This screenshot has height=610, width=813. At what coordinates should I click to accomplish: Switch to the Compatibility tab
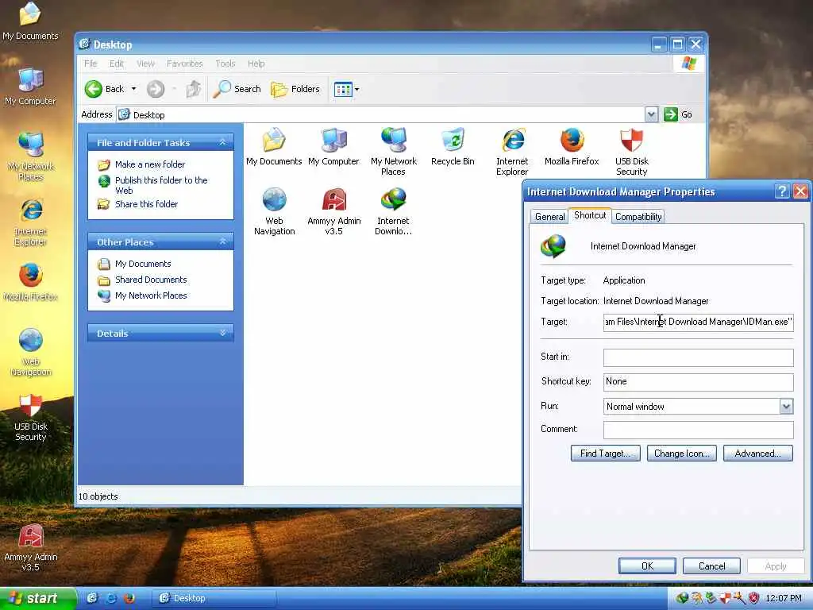pyautogui.click(x=638, y=216)
